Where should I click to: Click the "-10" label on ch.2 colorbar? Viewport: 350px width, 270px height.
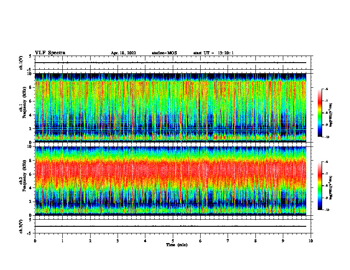click(327, 210)
